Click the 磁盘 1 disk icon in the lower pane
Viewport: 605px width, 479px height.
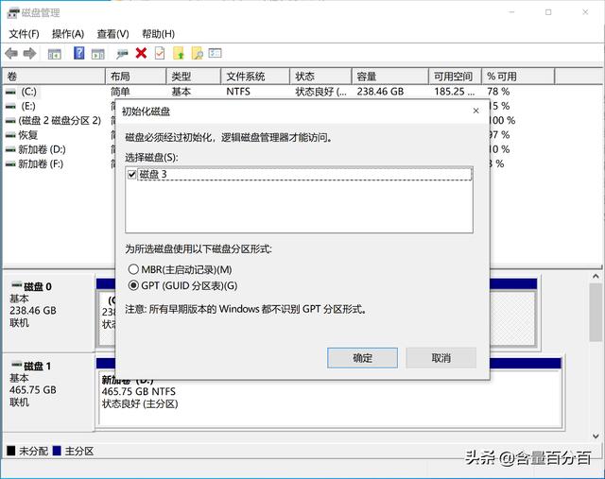tap(17, 365)
